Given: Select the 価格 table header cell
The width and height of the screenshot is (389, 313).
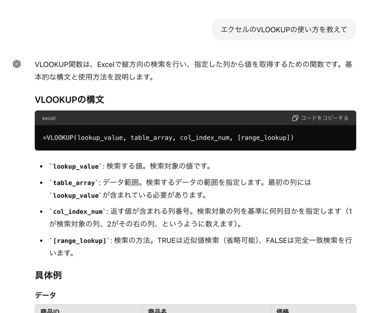Looking at the screenshot, I should click(283, 311).
